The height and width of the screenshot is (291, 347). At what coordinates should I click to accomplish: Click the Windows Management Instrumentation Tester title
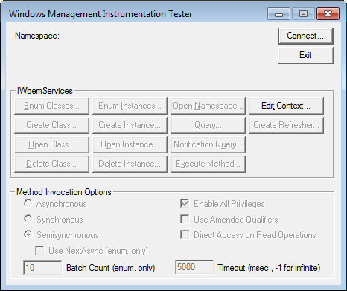(x=101, y=14)
